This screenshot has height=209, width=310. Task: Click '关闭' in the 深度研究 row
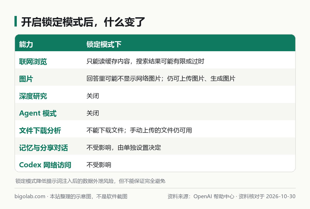93,96
